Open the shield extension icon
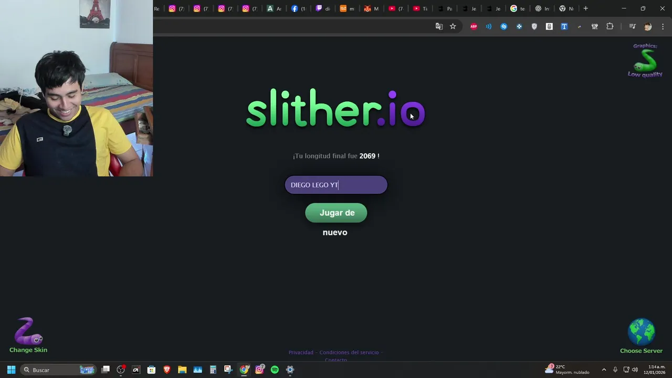 pyautogui.click(x=534, y=26)
